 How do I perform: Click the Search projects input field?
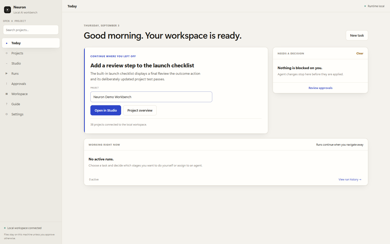pos(31,30)
